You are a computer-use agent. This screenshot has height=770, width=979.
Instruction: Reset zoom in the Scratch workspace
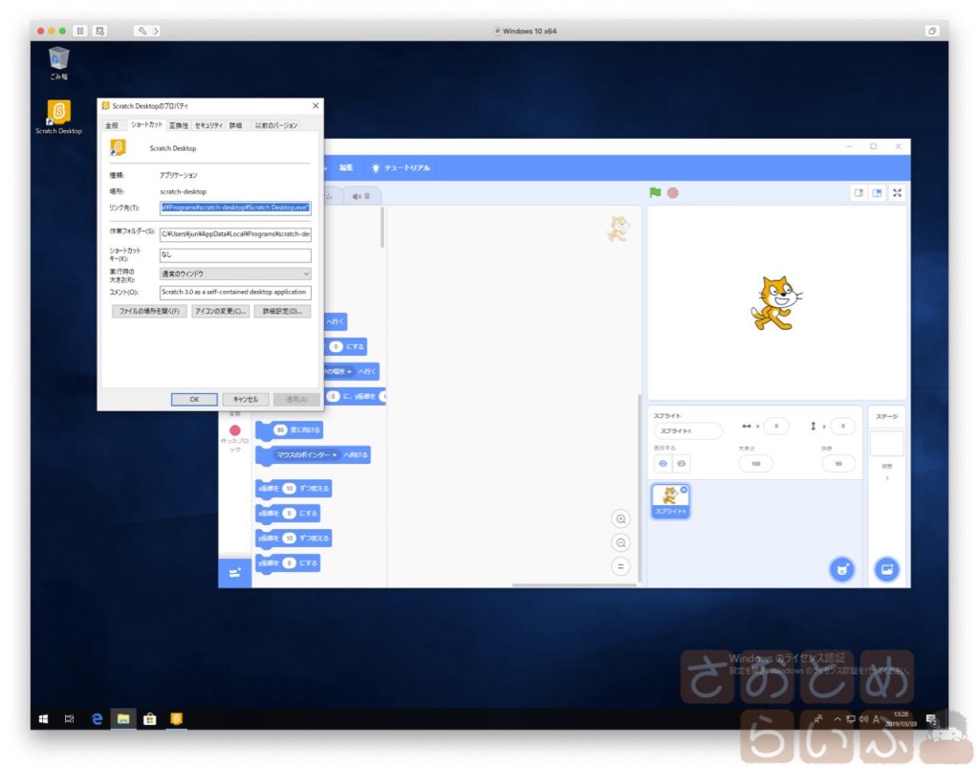[x=620, y=566]
